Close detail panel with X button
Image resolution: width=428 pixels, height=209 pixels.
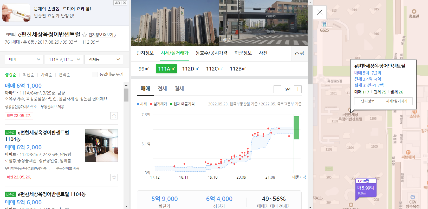coord(320,12)
